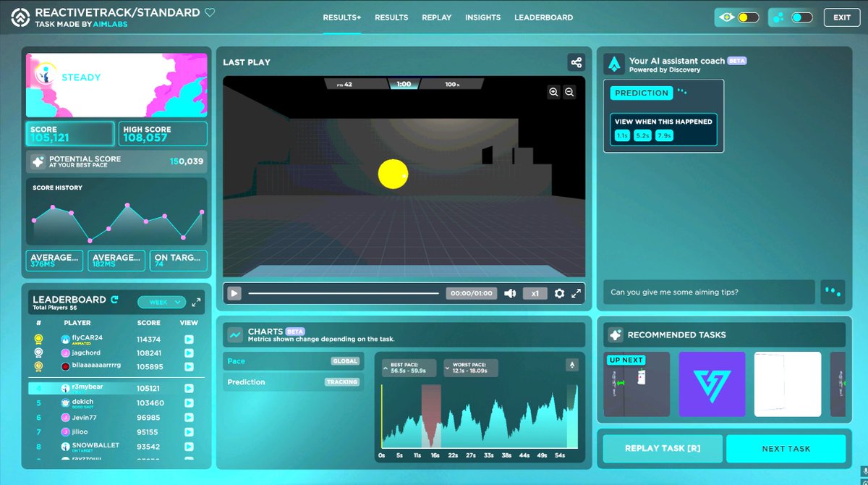Screen dimensions: 868x485
Task: Click the High Score 108,057 box
Action: click(163, 134)
